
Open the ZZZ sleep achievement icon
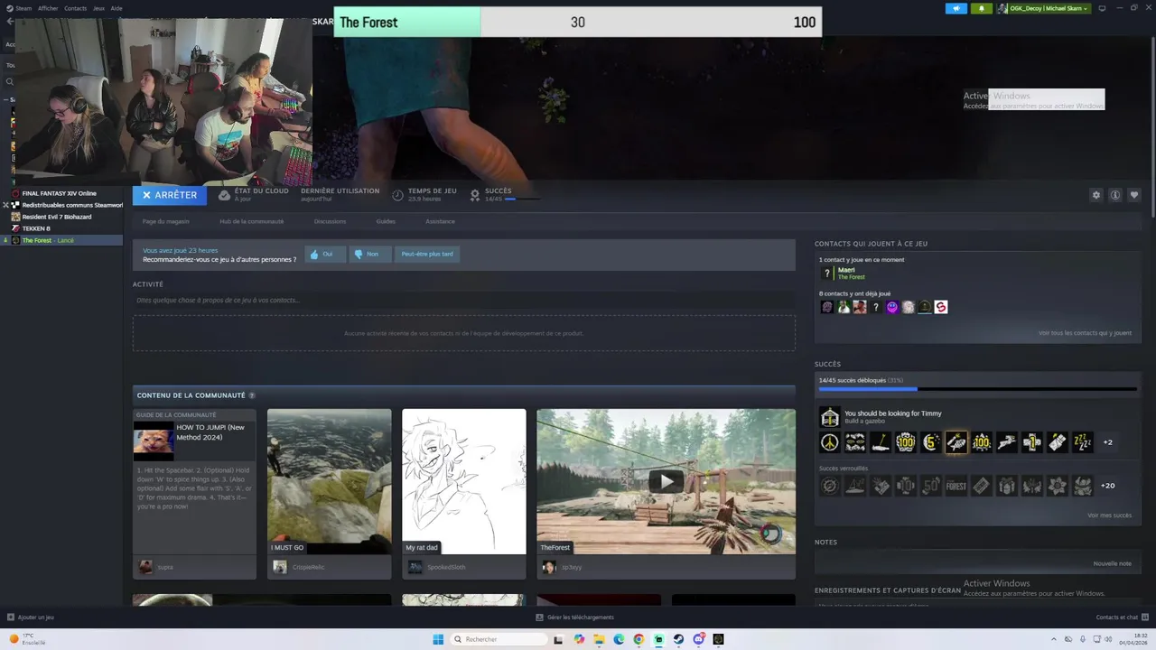(x=1082, y=442)
